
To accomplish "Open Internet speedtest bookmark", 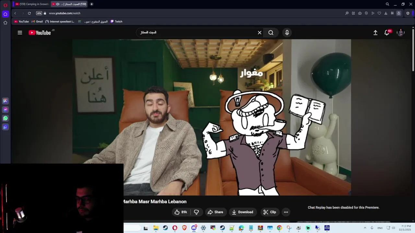I will click(60, 22).
